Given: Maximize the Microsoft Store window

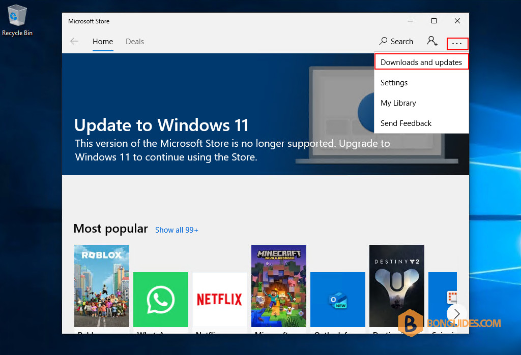Looking at the screenshot, I should [x=434, y=21].
